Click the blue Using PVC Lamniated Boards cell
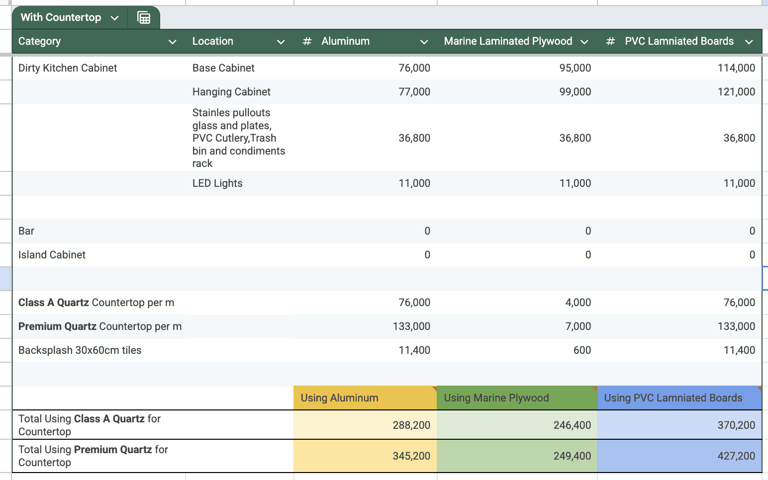 (679, 398)
